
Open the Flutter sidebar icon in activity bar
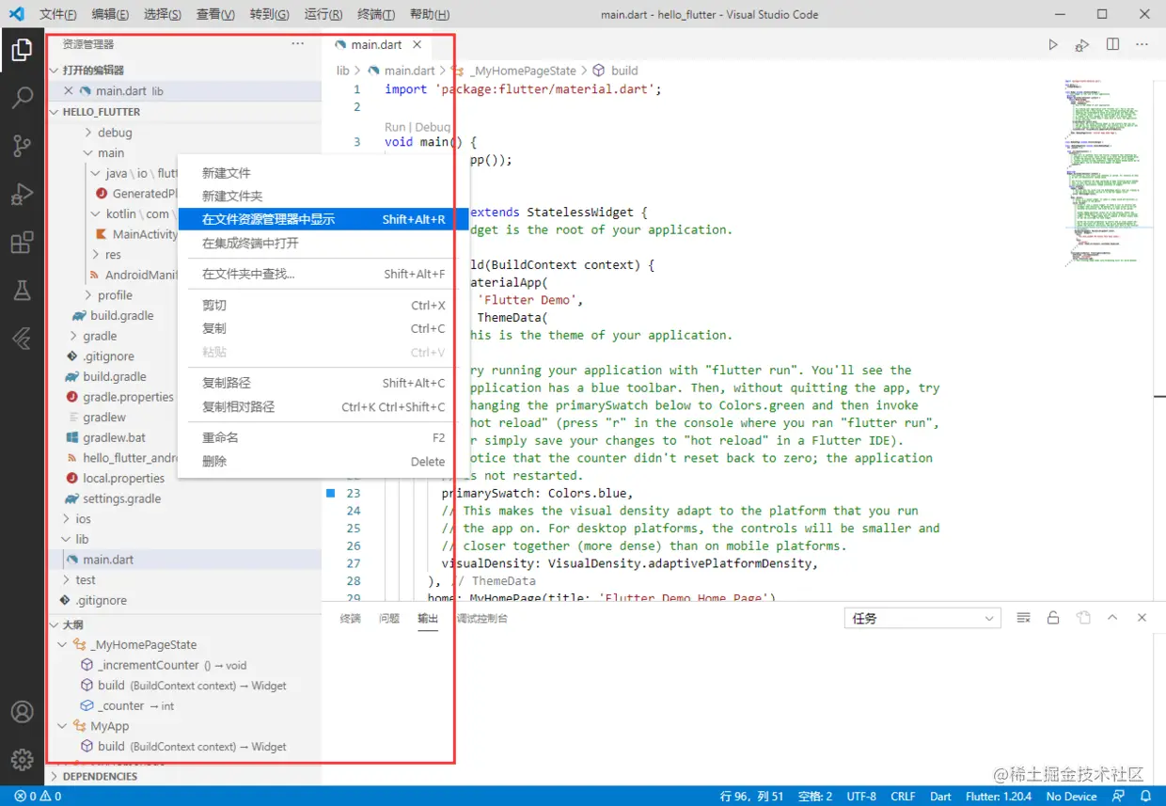(22, 339)
